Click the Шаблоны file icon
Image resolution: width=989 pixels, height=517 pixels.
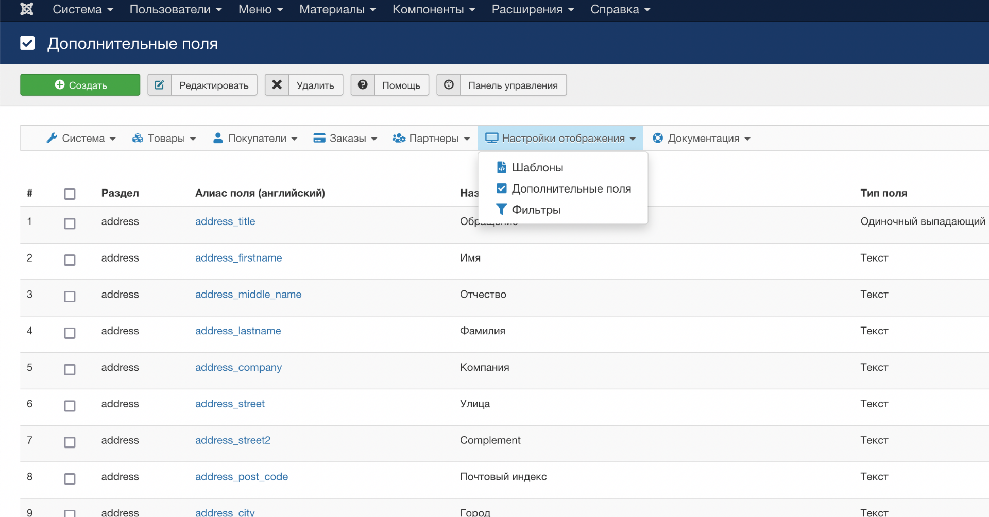pyautogui.click(x=501, y=167)
